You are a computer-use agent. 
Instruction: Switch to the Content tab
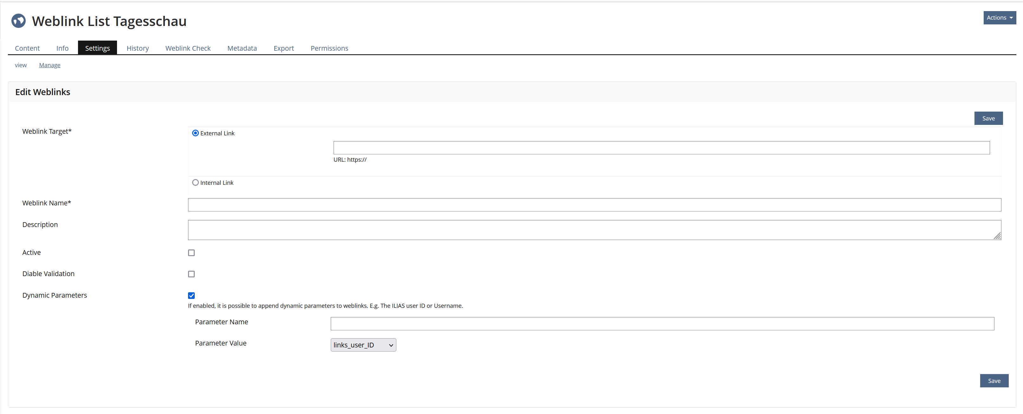tap(27, 48)
